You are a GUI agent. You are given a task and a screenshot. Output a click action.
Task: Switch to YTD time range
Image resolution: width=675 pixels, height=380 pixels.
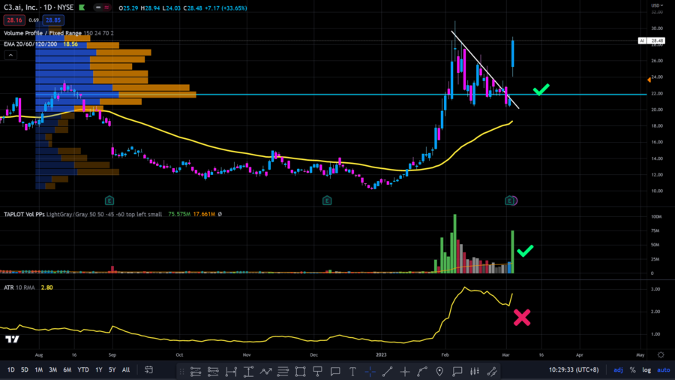tap(83, 369)
